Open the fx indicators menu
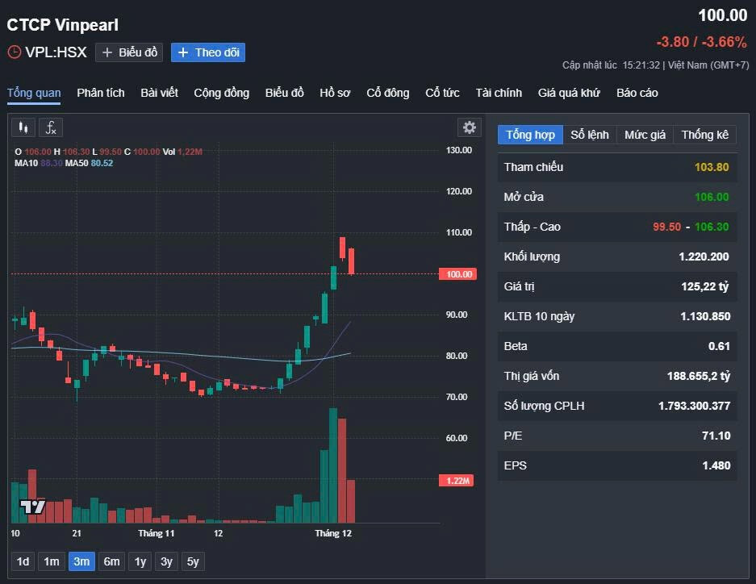 pyautogui.click(x=51, y=127)
